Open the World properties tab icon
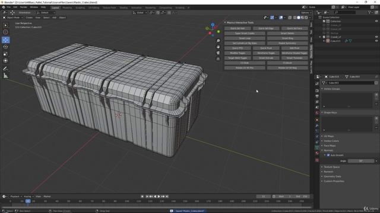The width and height of the screenshot is (380, 213). point(317,113)
